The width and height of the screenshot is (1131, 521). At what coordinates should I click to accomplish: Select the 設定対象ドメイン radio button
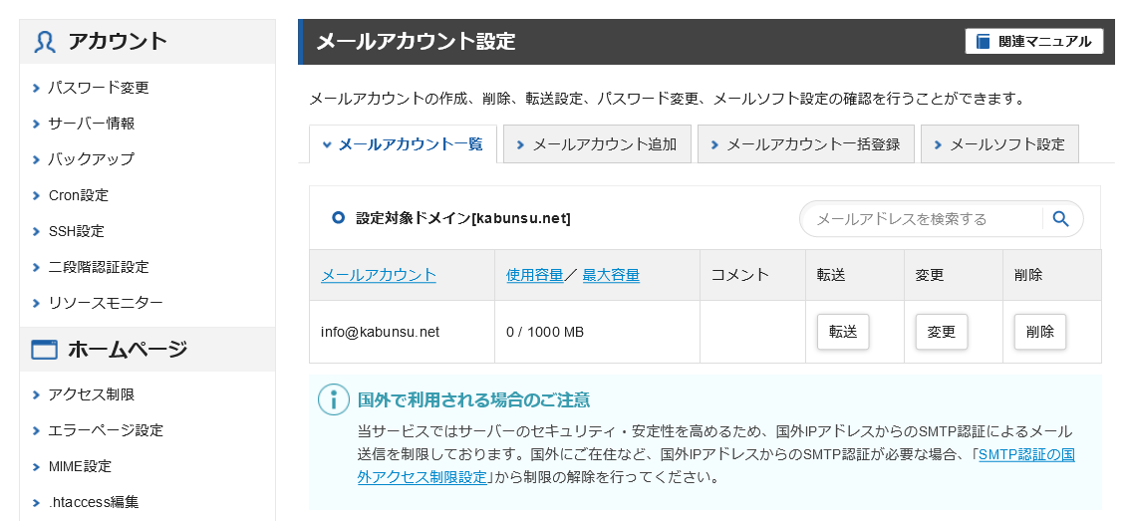click(338, 218)
